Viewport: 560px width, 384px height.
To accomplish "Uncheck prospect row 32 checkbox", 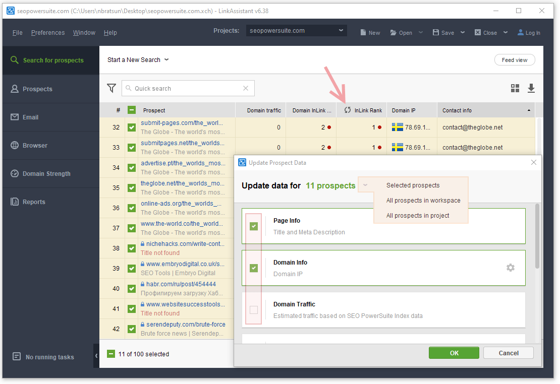I will point(132,127).
